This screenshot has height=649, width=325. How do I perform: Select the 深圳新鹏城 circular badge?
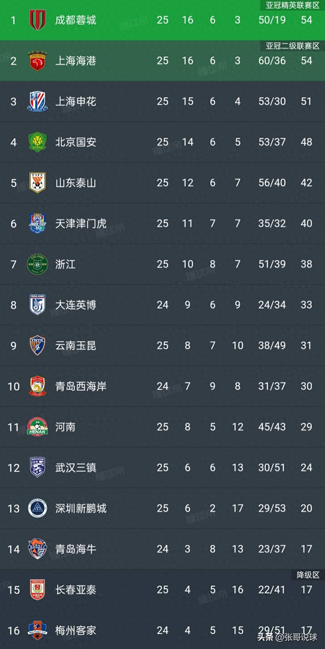pyautogui.click(x=37, y=508)
